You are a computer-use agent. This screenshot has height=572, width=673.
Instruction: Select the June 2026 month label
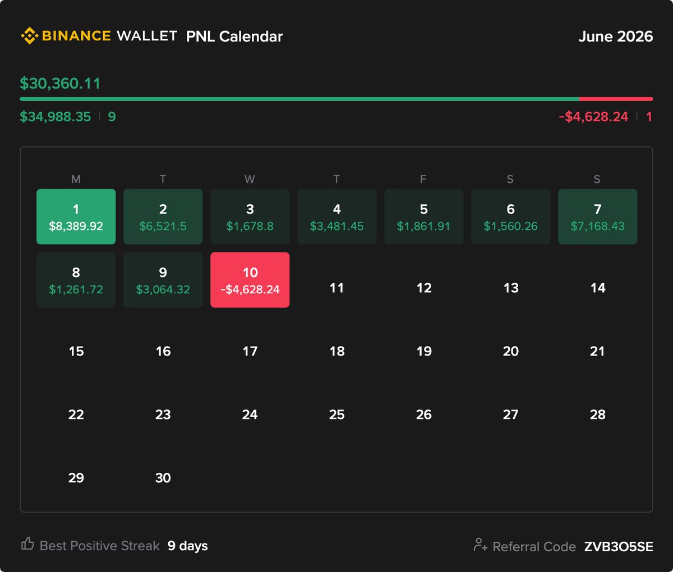(616, 36)
